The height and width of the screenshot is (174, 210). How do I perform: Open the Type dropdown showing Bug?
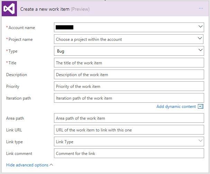[x=129, y=51]
